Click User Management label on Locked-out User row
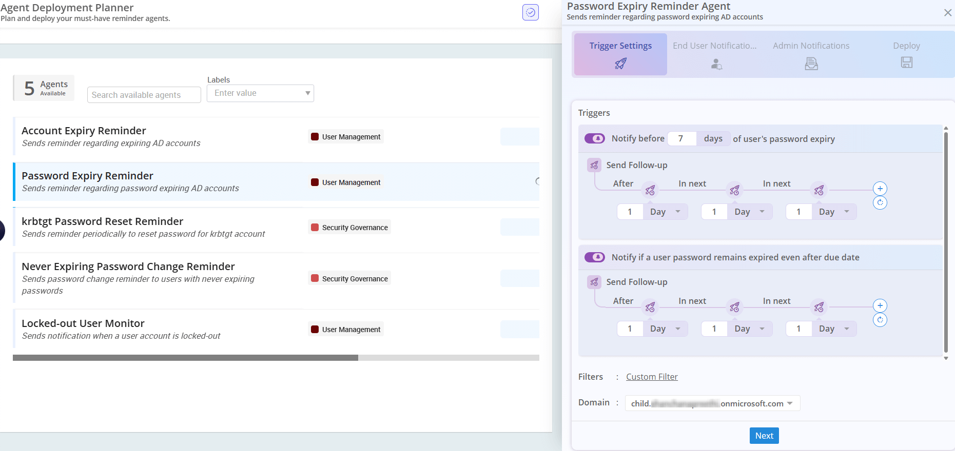 tap(346, 330)
